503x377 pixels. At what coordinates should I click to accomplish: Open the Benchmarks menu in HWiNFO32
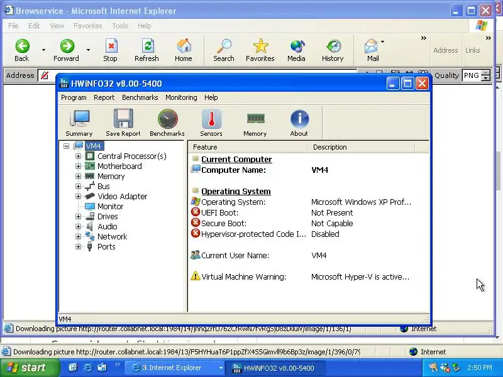click(x=140, y=97)
